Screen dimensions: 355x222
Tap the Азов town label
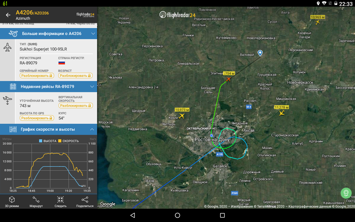click(150, 181)
